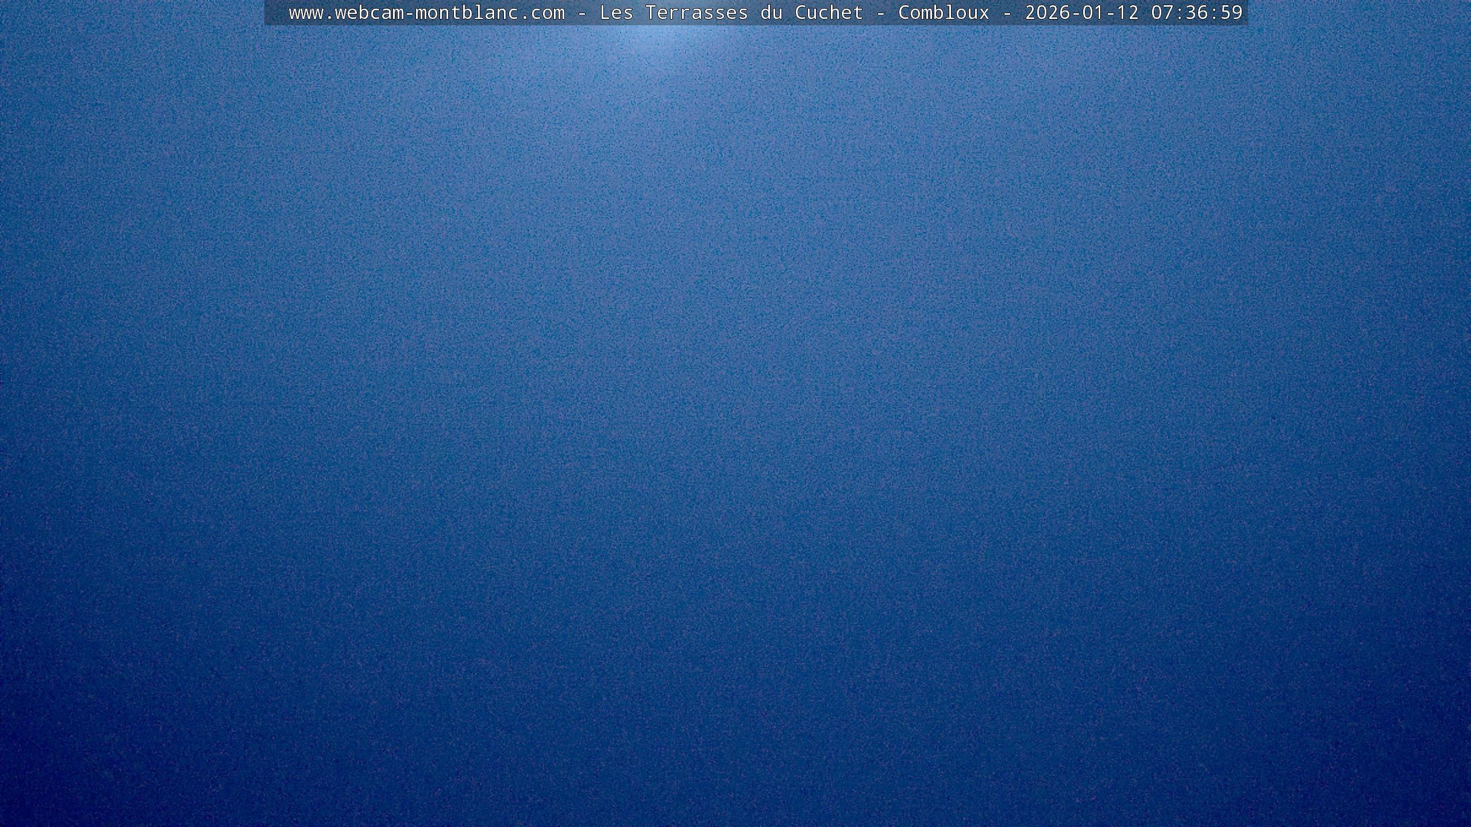Click the "Combloux" location label
Screen dimensions: 1471x827
click(944, 13)
